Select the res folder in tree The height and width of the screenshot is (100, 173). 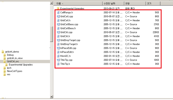[x=9, y=74]
